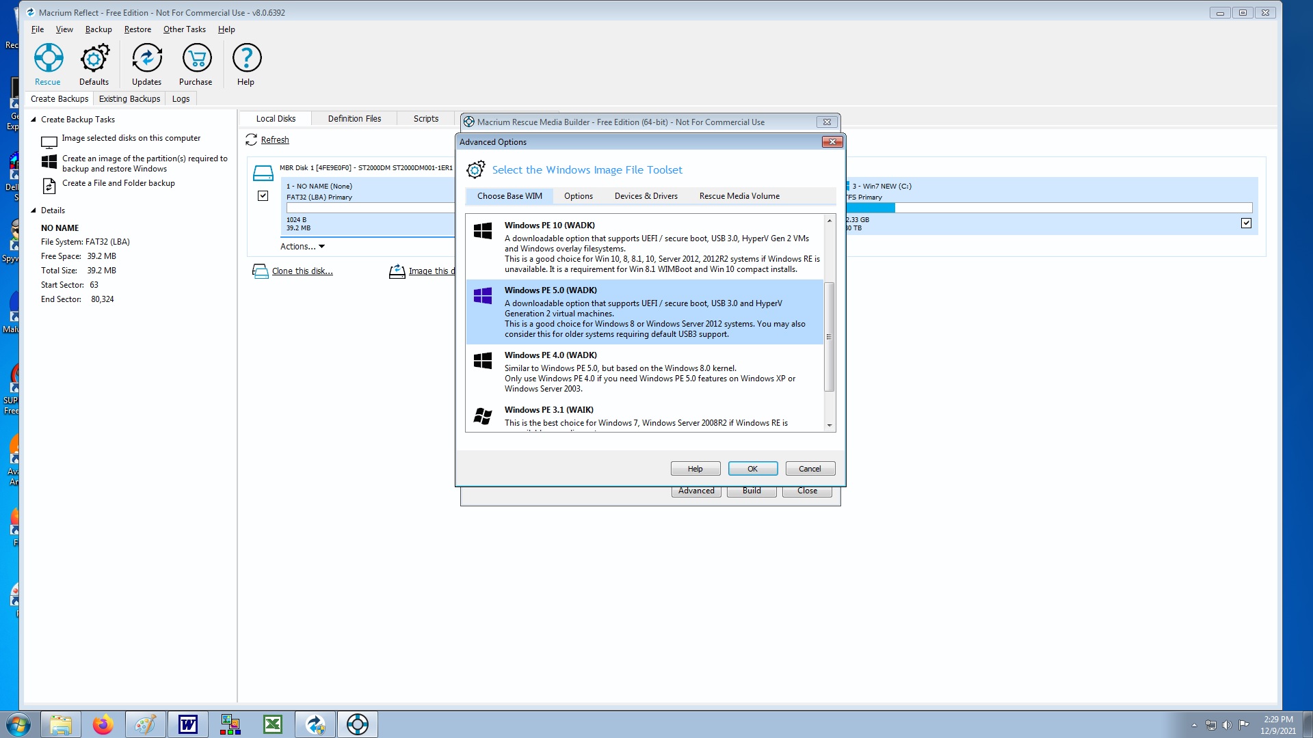Switch to the Definition Files tab

(354, 119)
